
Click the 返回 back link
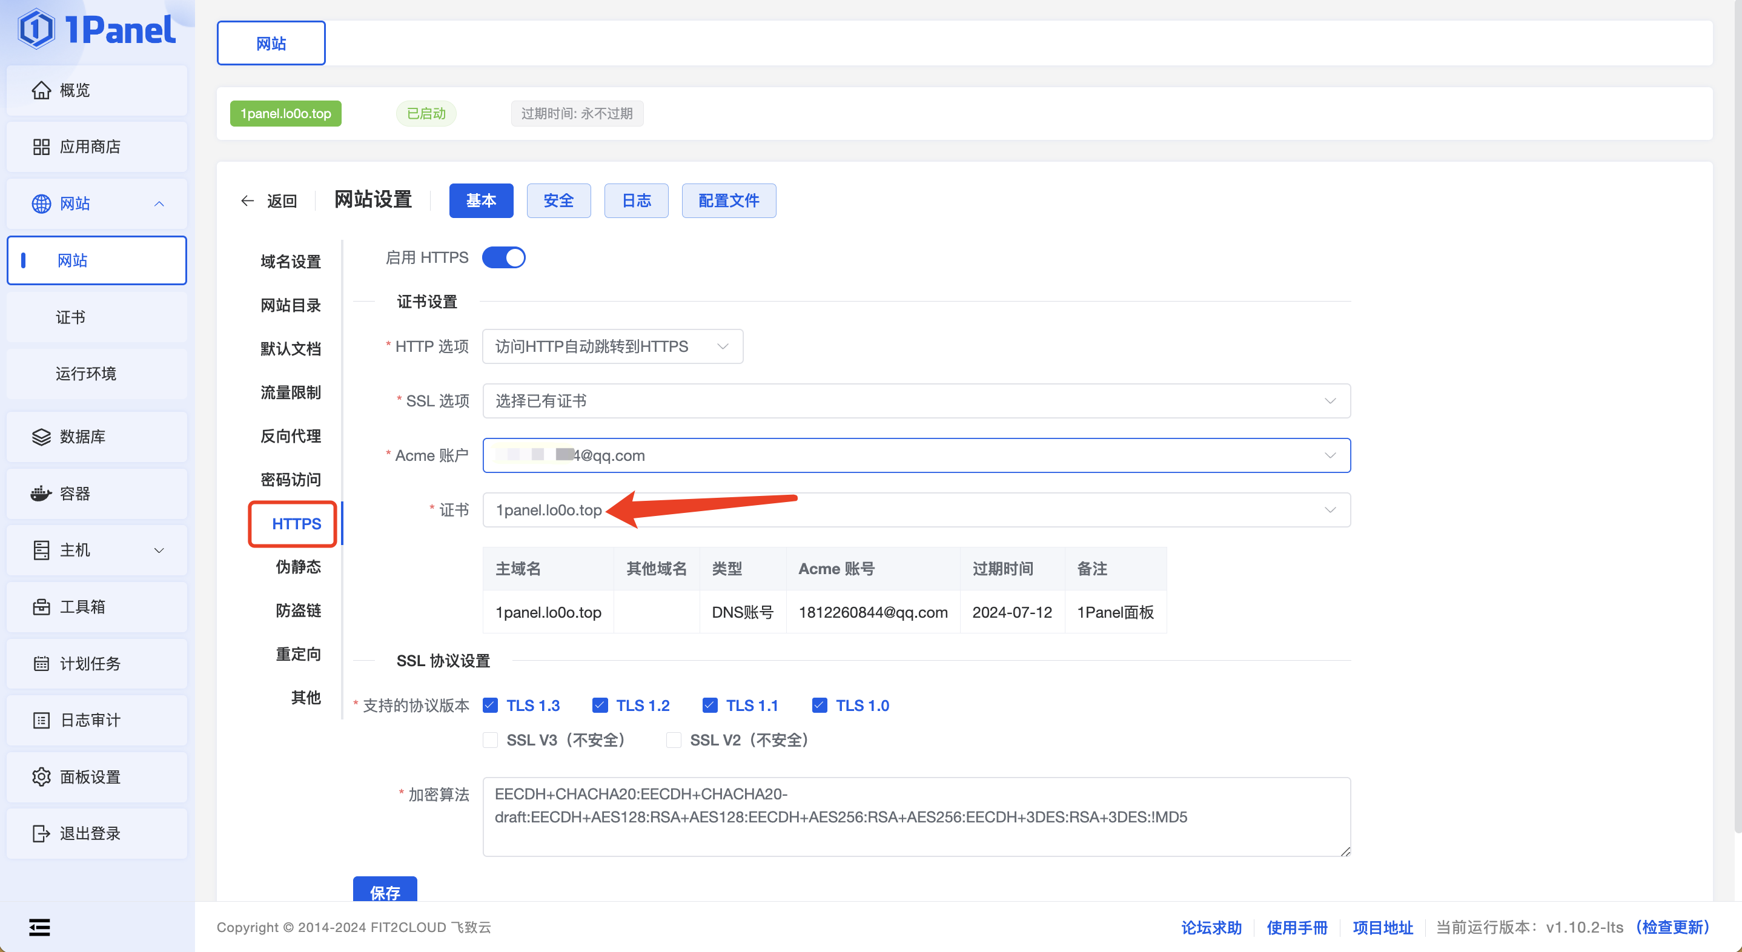pos(282,201)
